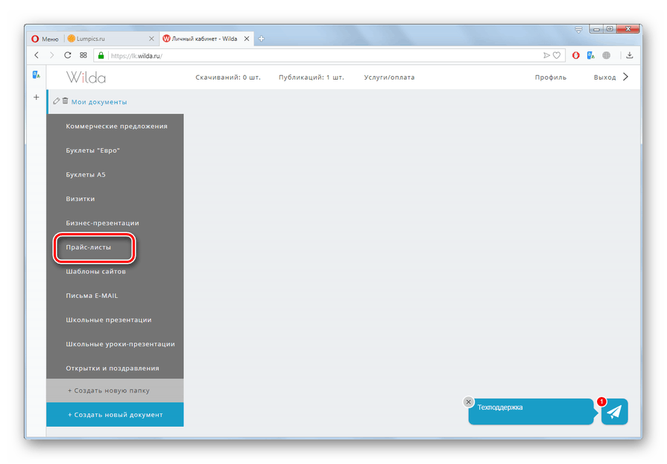Click the trash icon beside Мои документы
The width and height of the screenshot is (667, 464).
point(65,101)
